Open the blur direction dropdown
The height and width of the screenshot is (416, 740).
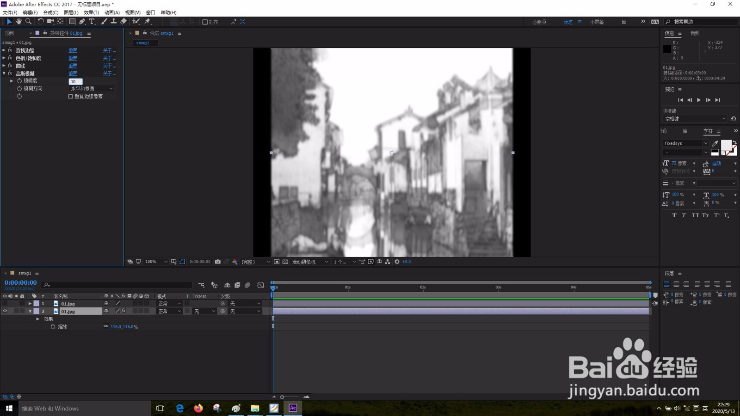click(x=92, y=88)
